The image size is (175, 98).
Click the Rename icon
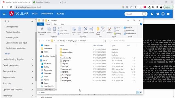91,29
